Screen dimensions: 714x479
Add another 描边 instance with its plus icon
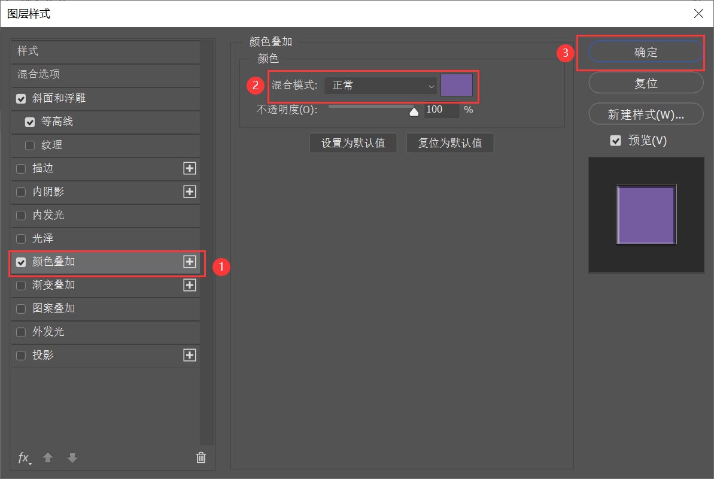[189, 168]
